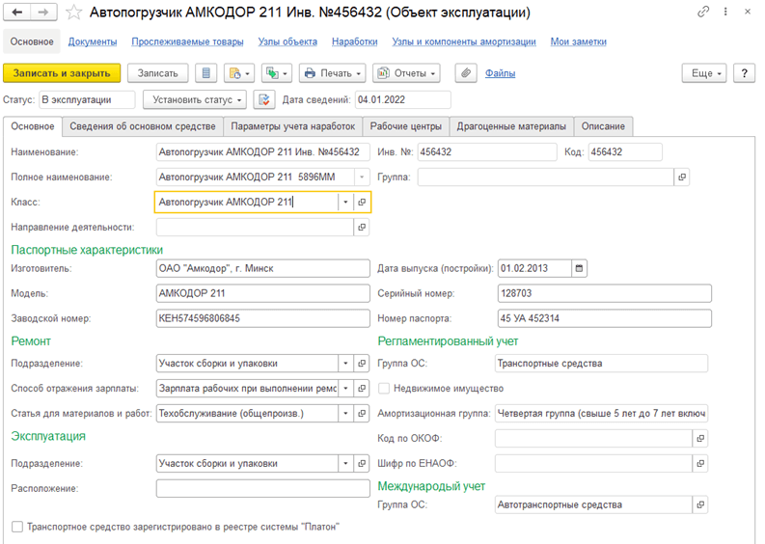Open the calendar for Дата выпуска
The height and width of the screenshot is (544, 765).
(x=579, y=268)
